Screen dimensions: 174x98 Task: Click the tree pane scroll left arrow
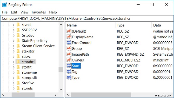click(x=3, y=95)
